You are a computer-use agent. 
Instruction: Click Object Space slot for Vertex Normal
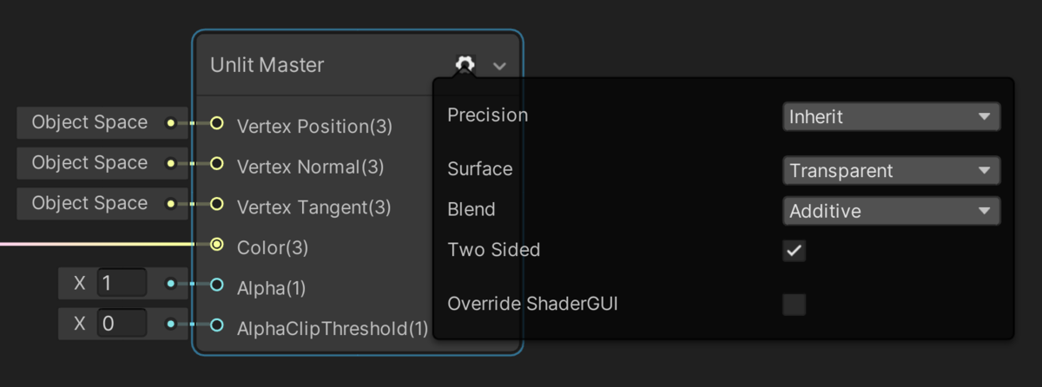(x=89, y=163)
